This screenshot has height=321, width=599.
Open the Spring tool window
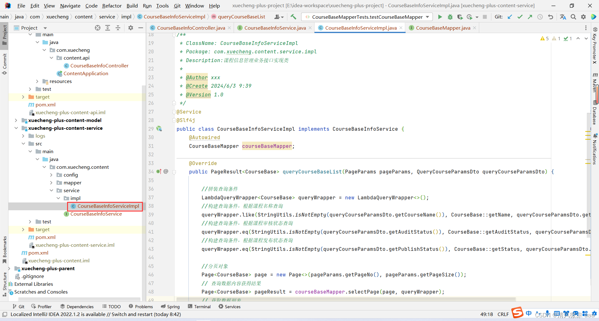coord(170,307)
